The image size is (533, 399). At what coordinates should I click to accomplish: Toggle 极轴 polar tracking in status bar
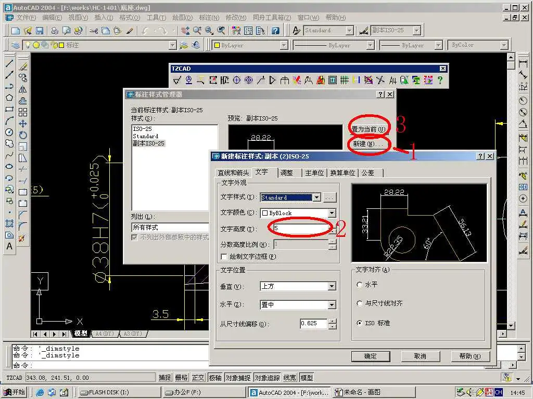215,378
